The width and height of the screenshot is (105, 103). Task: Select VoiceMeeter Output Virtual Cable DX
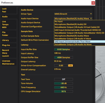pos(80,27)
